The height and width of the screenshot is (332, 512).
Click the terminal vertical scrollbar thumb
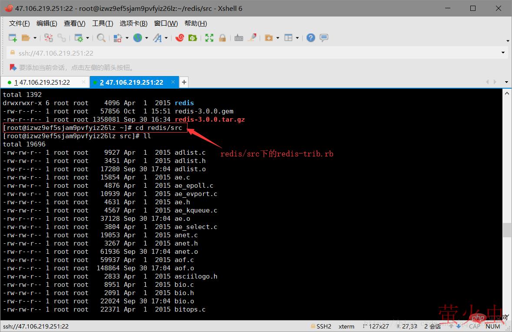[506, 230]
